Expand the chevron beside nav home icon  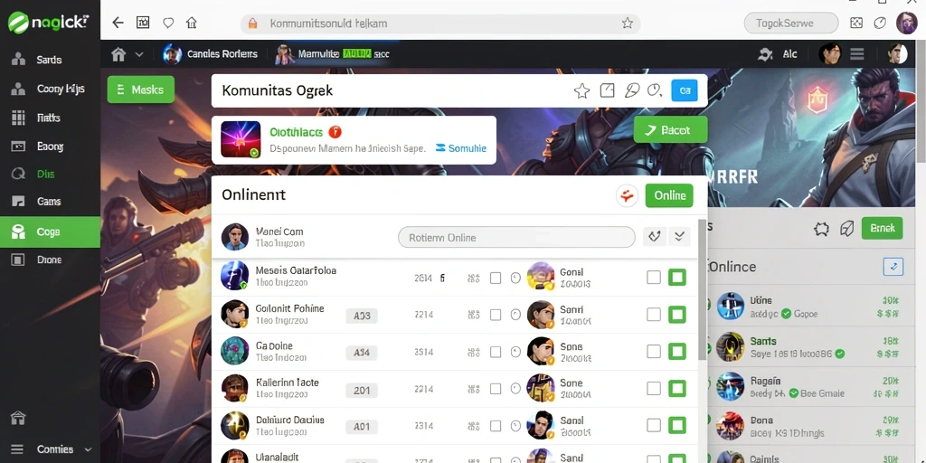click(139, 54)
